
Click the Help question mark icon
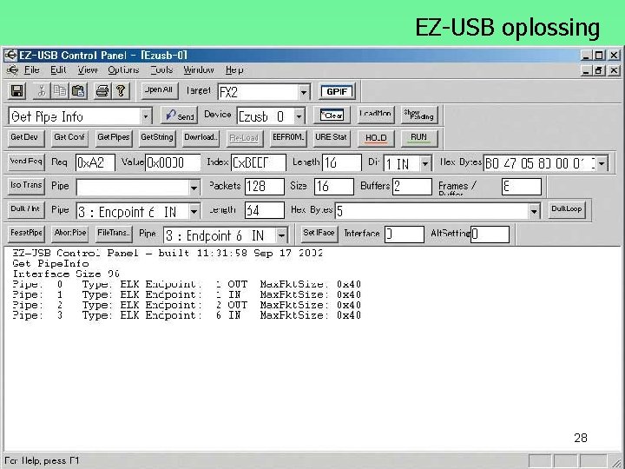pos(121,91)
